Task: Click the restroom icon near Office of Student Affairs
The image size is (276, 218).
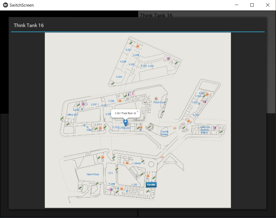Action: (x=214, y=128)
